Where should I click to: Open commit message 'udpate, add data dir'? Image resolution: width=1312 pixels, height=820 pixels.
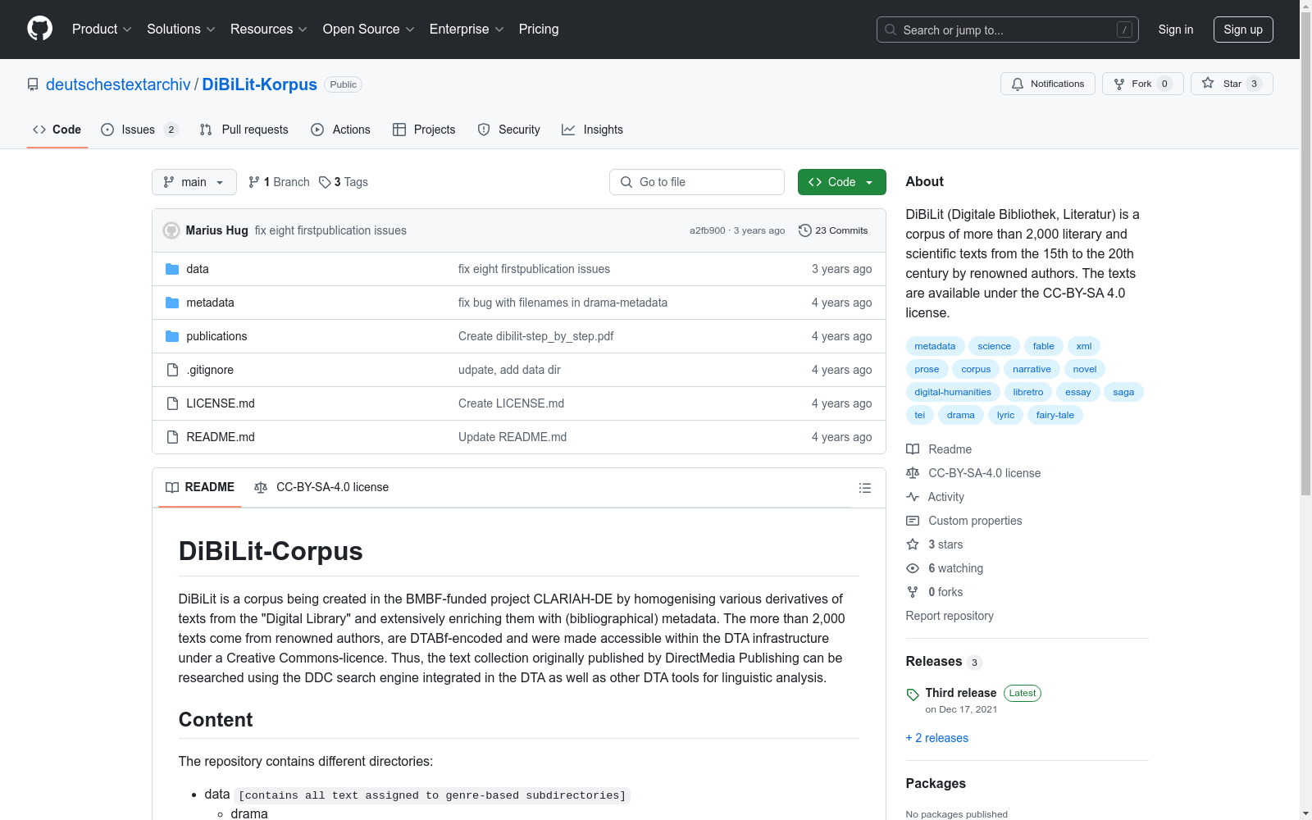(509, 370)
